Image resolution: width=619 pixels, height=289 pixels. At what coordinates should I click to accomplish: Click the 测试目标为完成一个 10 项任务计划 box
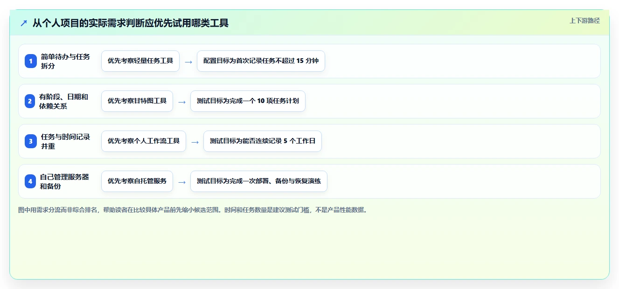248,101
